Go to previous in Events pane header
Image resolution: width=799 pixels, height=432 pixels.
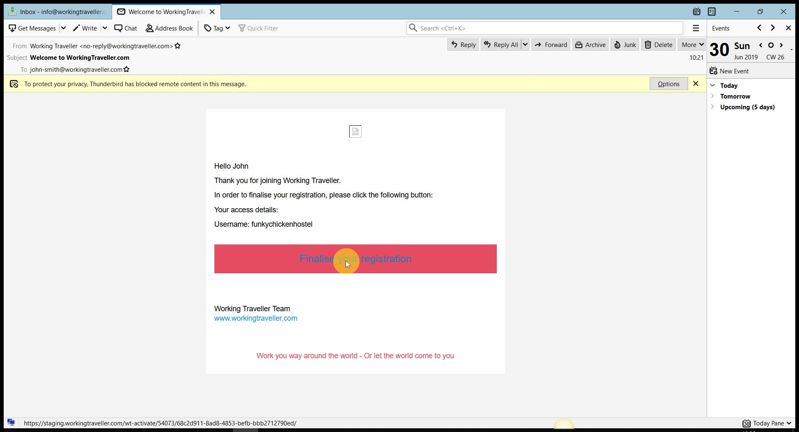(x=759, y=28)
